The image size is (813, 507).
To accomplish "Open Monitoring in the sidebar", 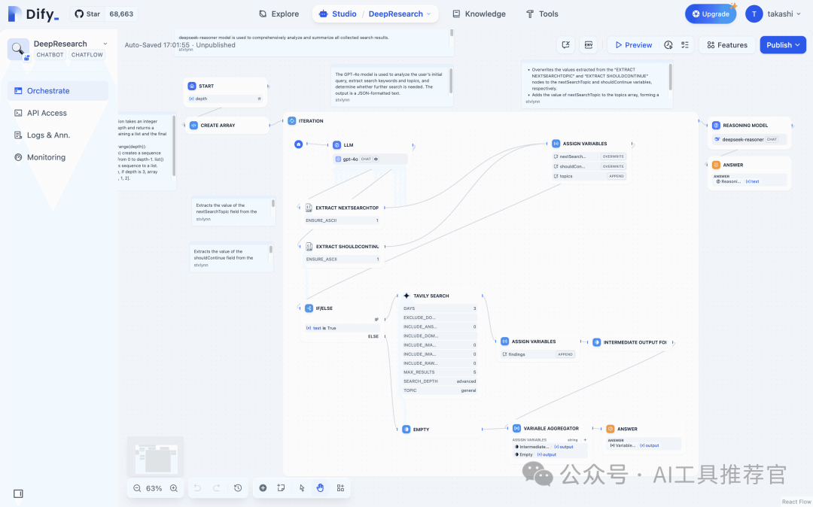I will pyautogui.click(x=58, y=157).
